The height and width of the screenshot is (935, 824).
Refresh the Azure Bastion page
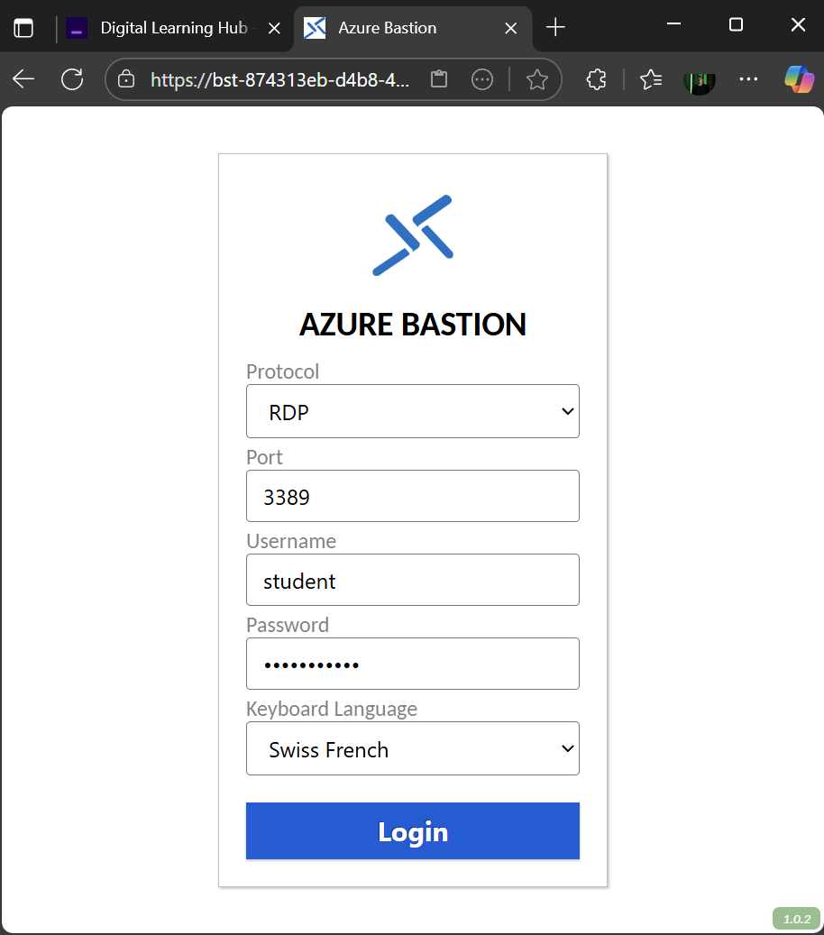click(72, 79)
